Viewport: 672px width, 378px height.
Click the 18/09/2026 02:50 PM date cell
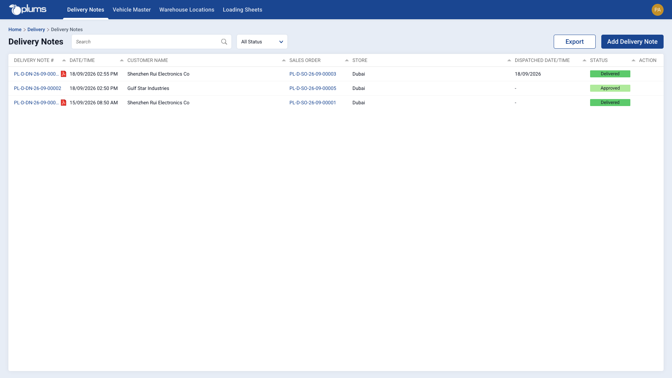[x=94, y=88]
